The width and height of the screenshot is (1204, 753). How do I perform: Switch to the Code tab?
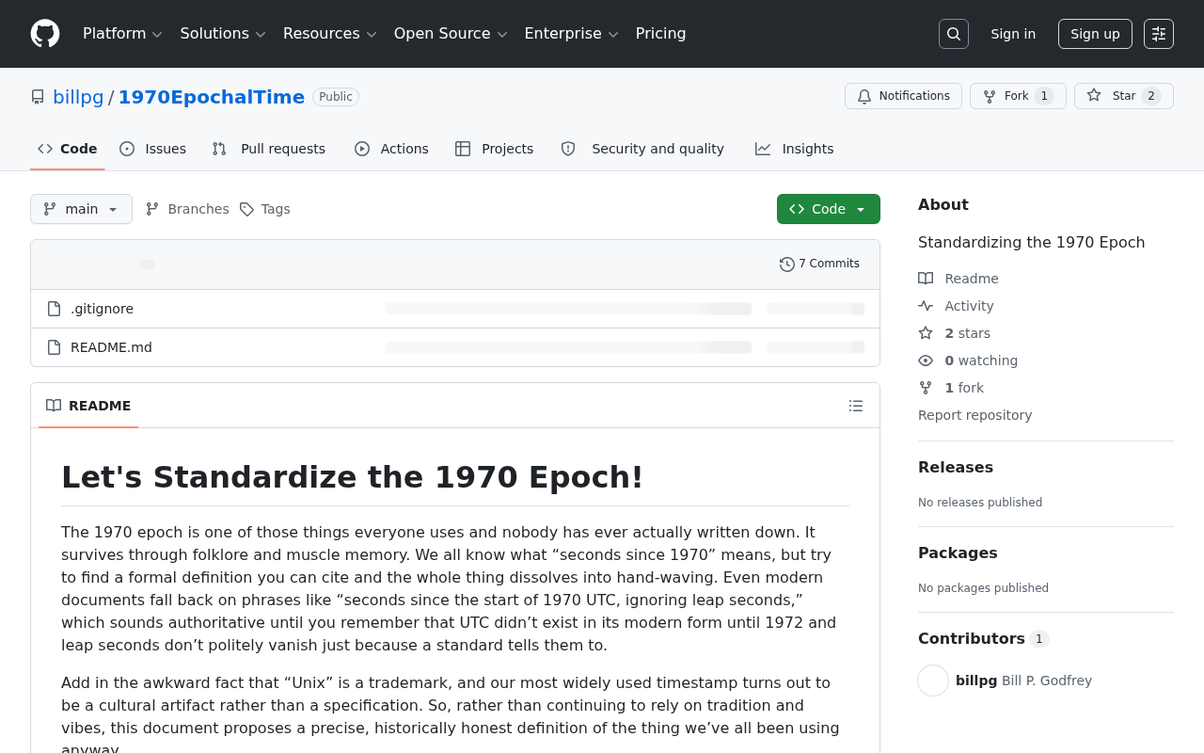pos(68,149)
